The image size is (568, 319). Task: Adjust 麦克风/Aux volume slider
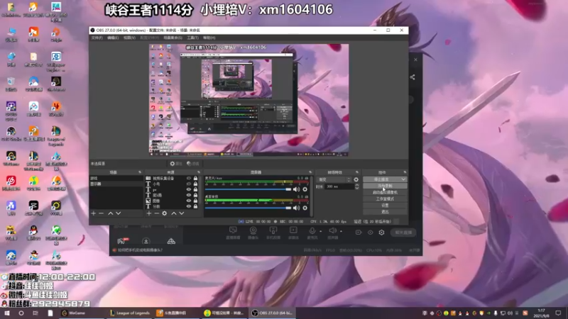pyautogui.click(x=248, y=189)
